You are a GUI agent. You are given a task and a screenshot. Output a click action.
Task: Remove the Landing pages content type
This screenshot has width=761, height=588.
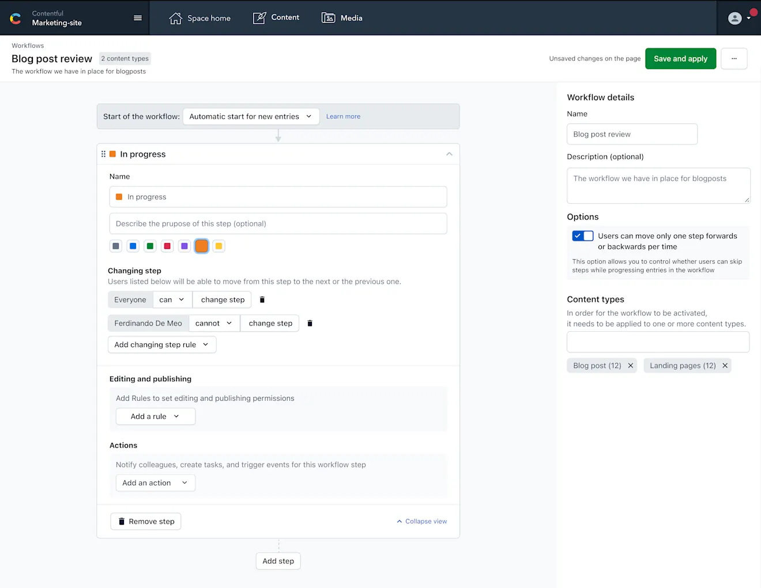(x=725, y=366)
